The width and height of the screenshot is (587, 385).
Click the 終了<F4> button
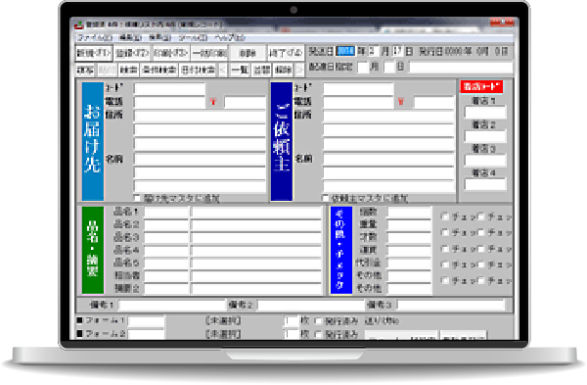tap(286, 53)
